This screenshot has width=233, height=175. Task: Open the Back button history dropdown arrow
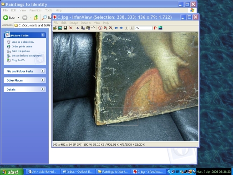point(18,18)
